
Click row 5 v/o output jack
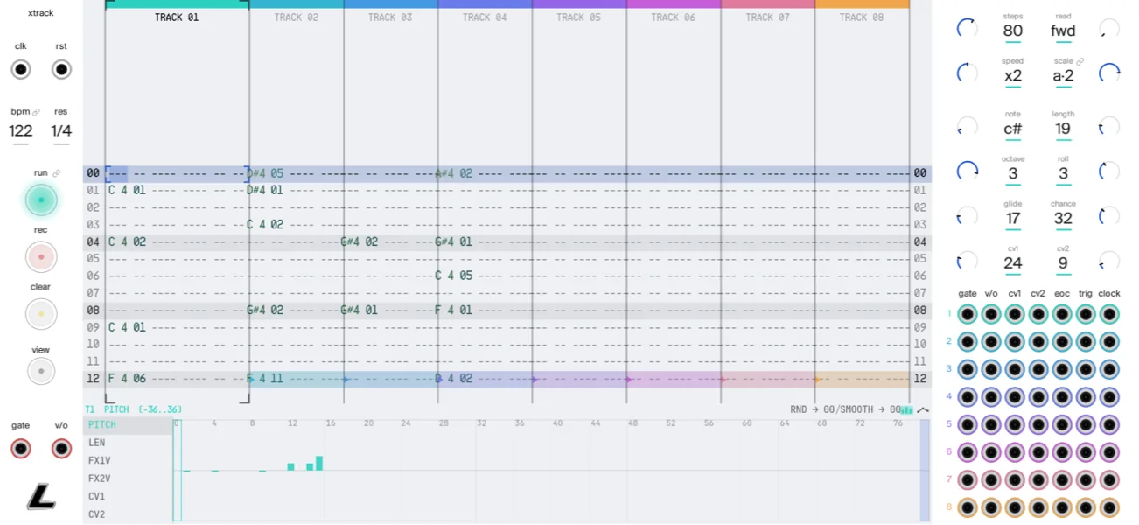coord(991,424)
